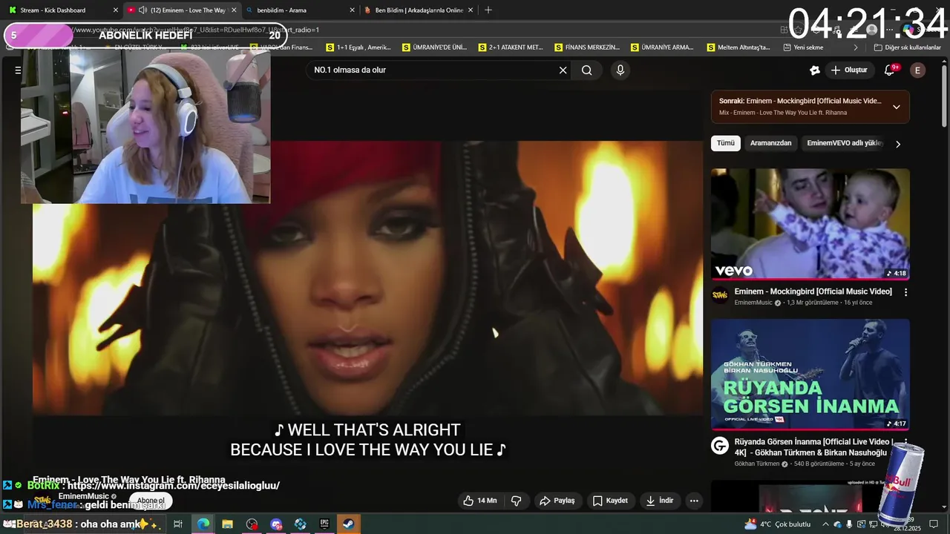This screenshot has height=534, width=950.
Task: Open Diğer sık kullanılanlar bookmarks folder
Action: click(x=907, y=47)
